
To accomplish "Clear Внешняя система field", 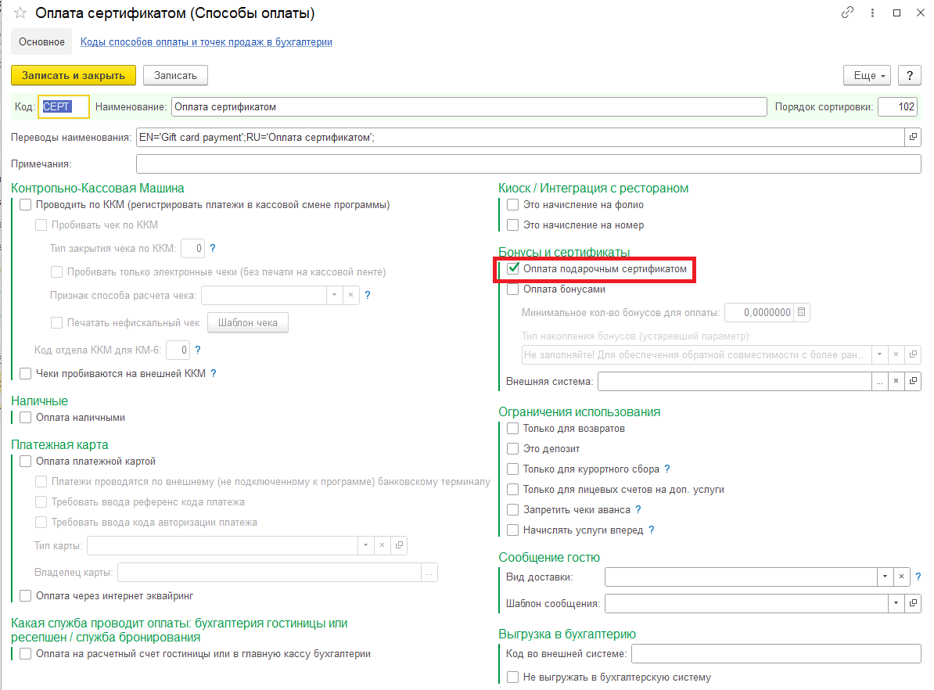I will tap(896, 381).
